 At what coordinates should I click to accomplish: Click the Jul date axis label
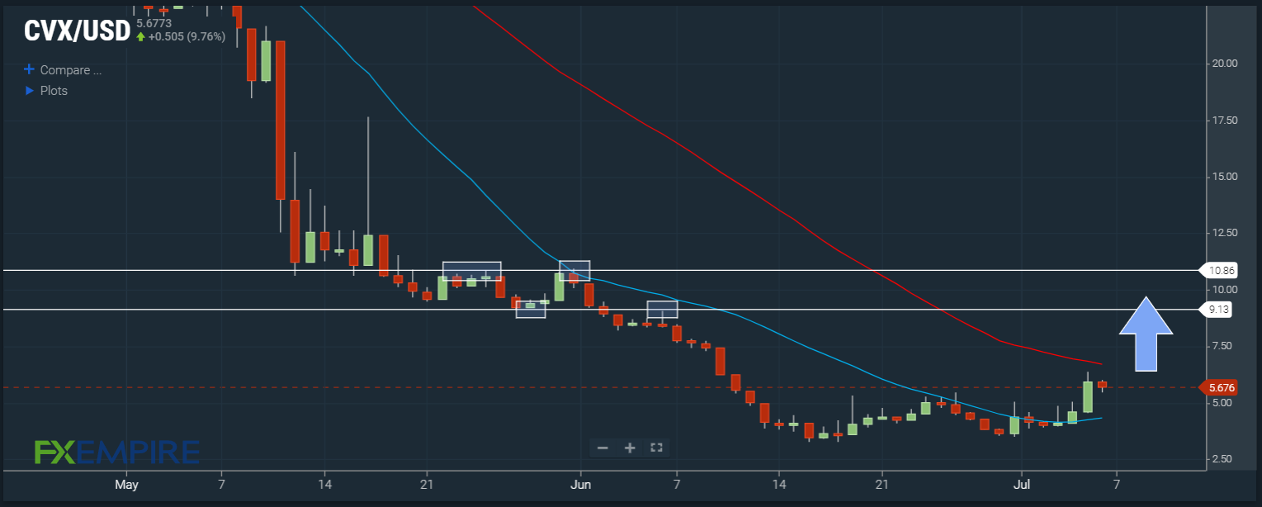[1022, 484]
